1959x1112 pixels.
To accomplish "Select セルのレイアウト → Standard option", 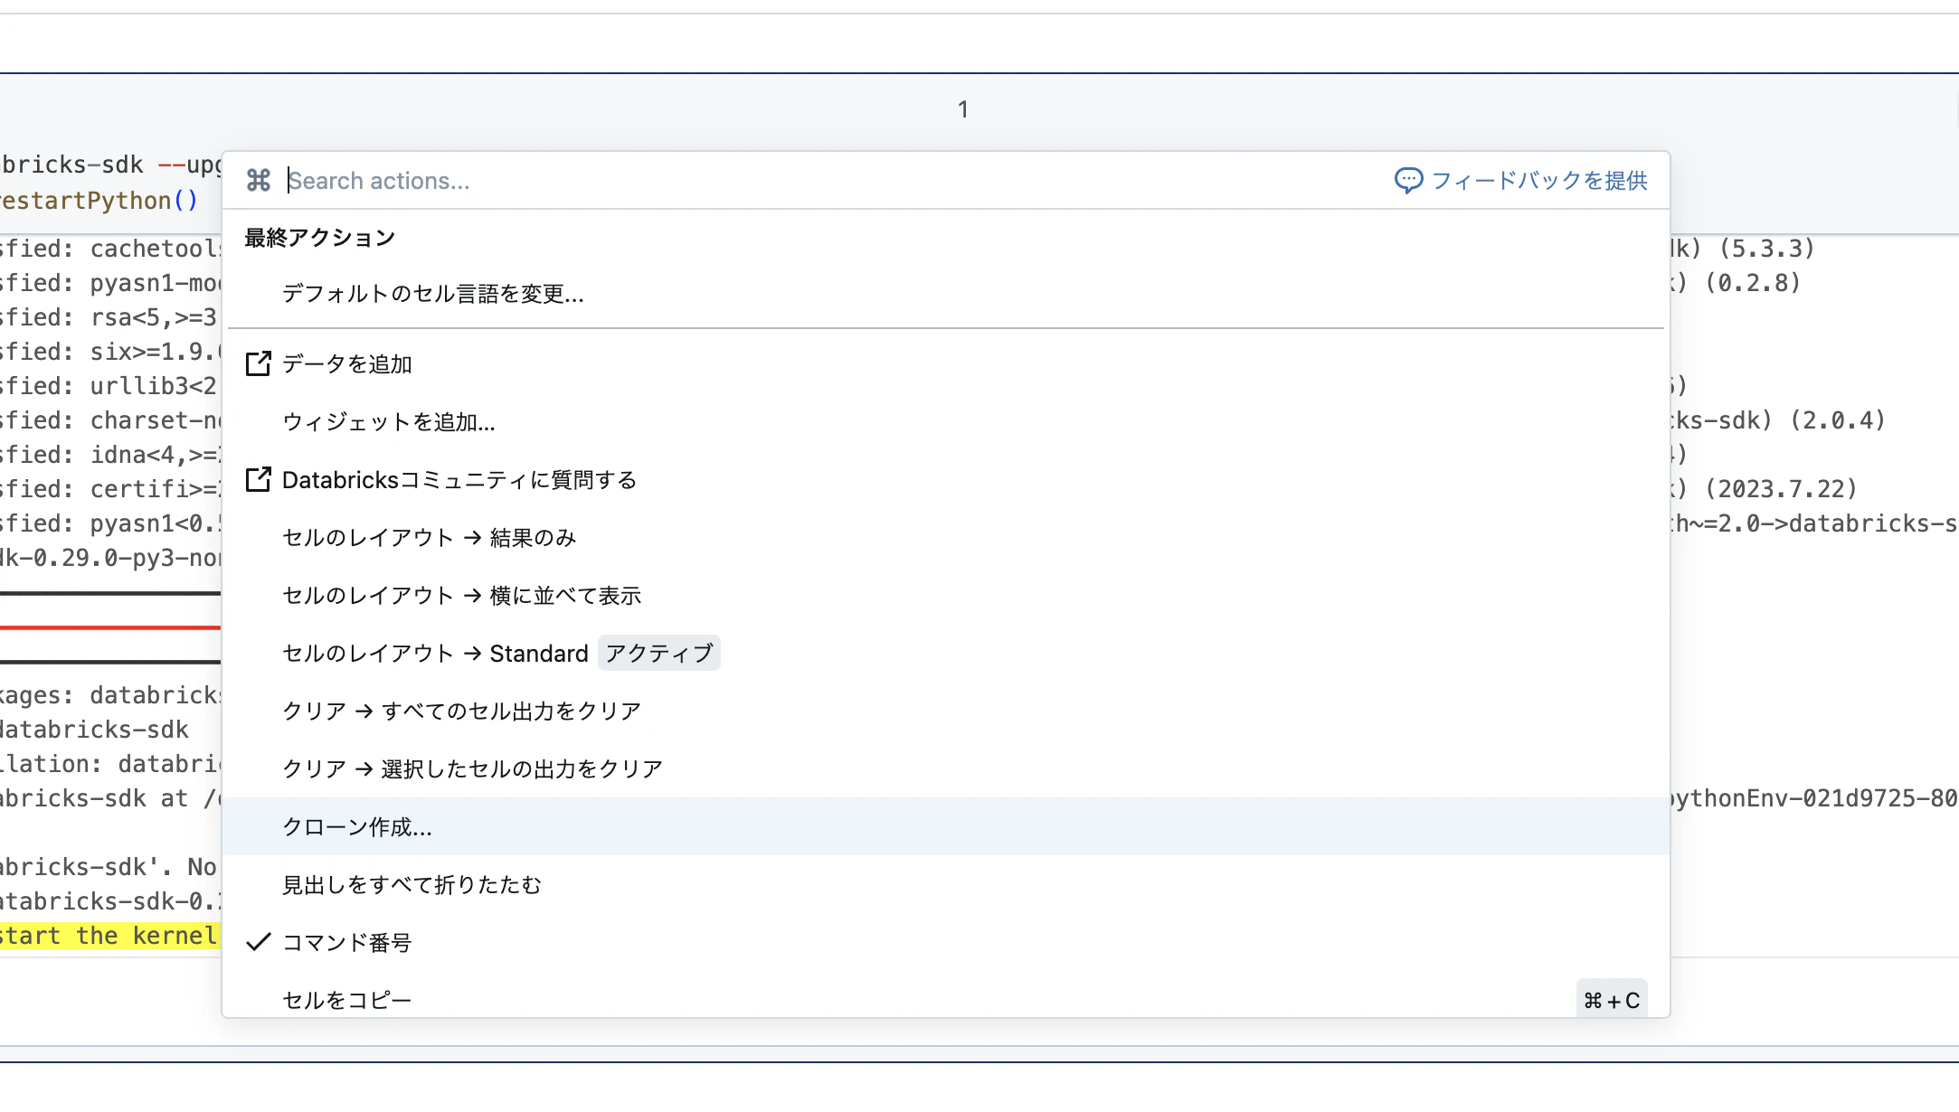I will coord(945,653).
